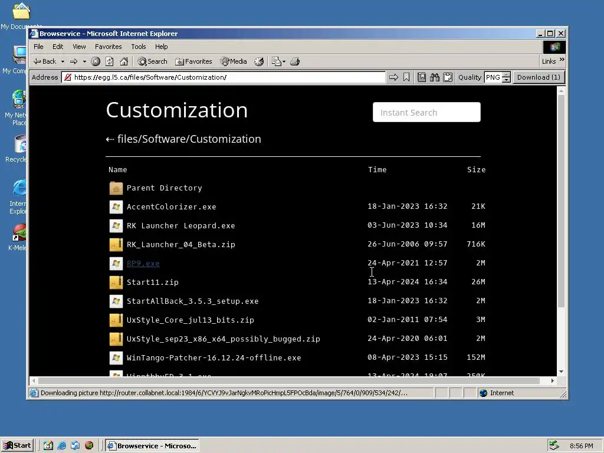Launch Internet Explorer from Quick Launch
This screenshot has width=604, height=453.
pyautogui.click(x=61, y=446)
